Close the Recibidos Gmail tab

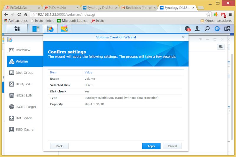[155, 8]
